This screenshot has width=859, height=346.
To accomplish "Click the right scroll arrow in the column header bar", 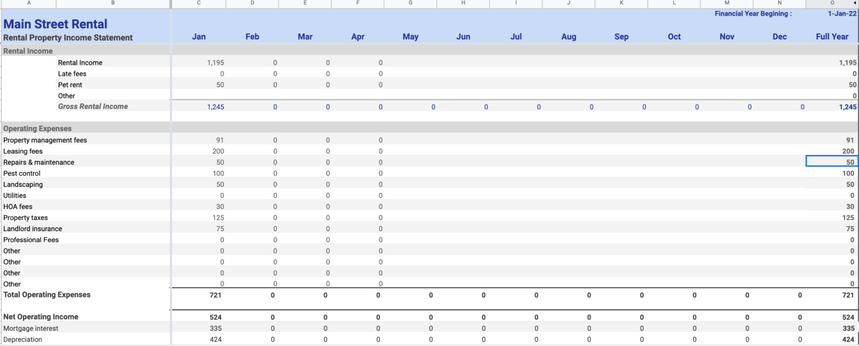I will (855, 3).
